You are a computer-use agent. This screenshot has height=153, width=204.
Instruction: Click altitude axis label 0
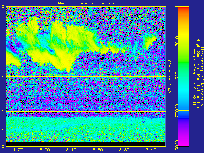click(x=3, y=146)
